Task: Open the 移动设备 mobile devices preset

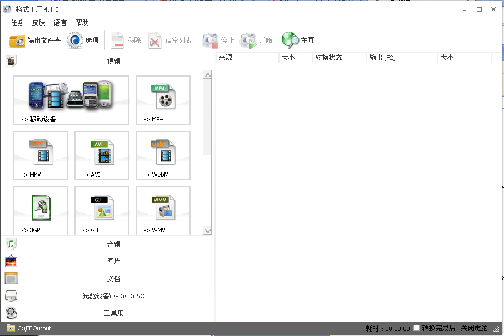Action: coord(71,100)
